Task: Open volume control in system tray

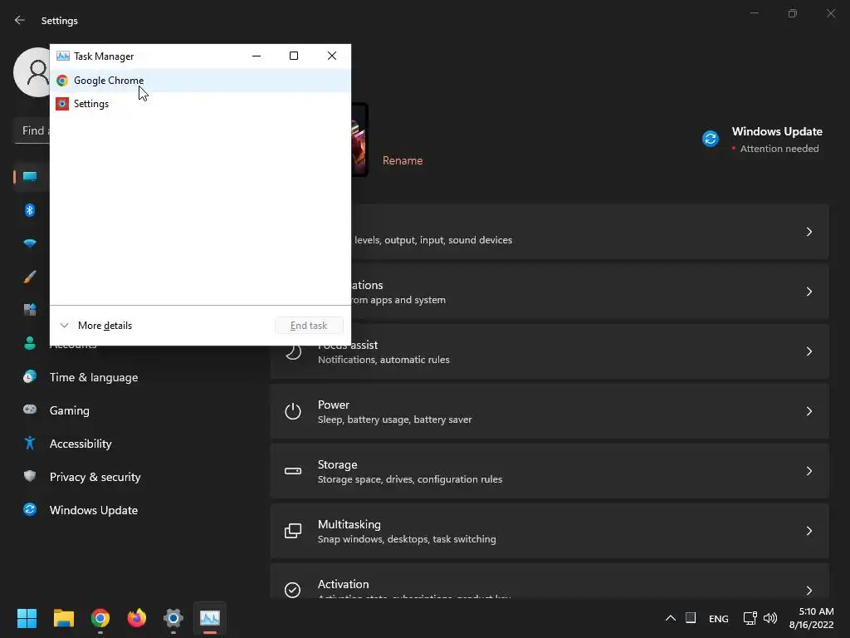Action: coord(769,618)
